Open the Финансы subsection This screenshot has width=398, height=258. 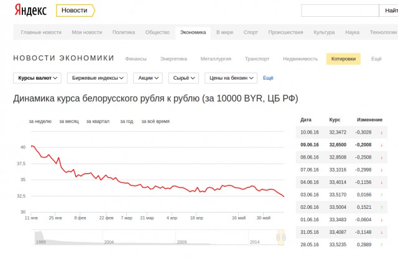[136, 59]
